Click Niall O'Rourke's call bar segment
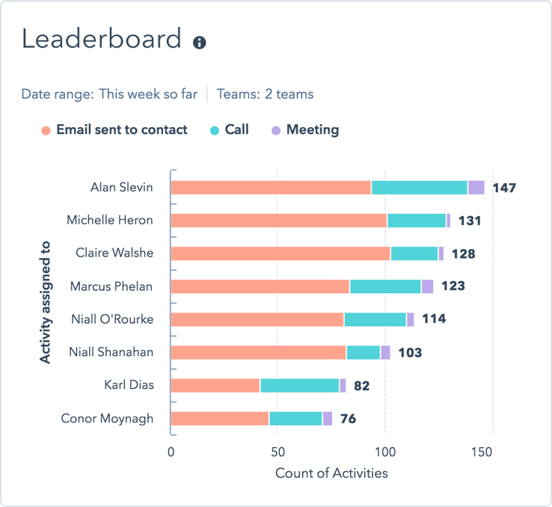This screenshot has height=507, width=552. point(375,319)
